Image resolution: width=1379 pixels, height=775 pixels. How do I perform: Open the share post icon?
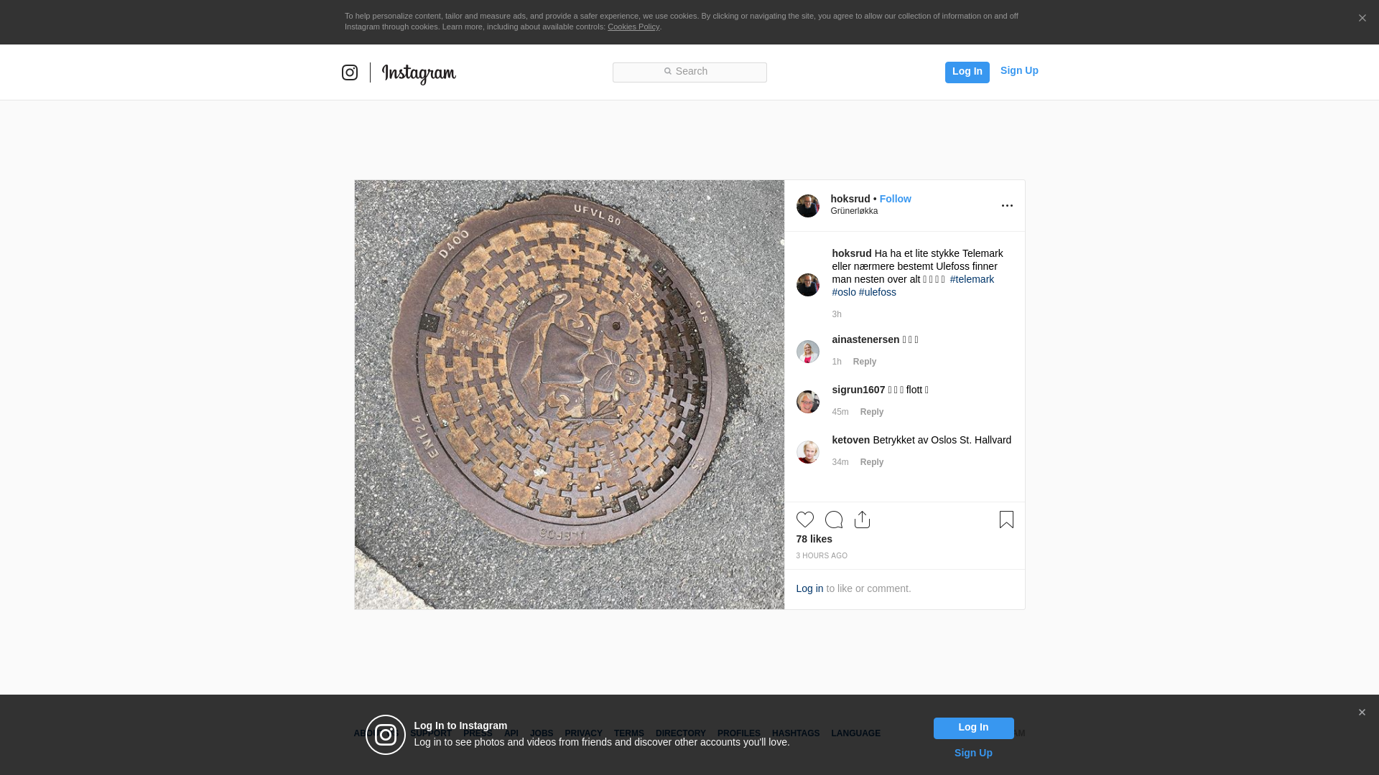click(863, 520)
